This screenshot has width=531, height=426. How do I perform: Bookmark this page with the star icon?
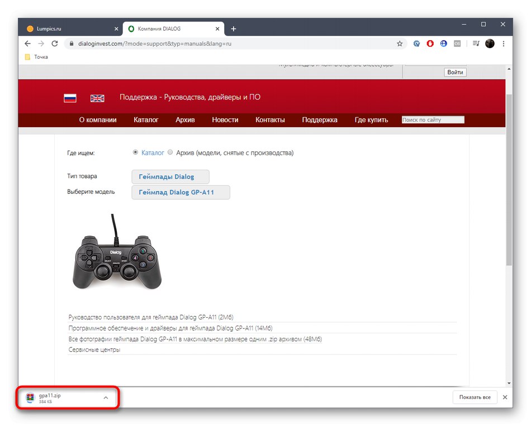(x=400, y=44)
